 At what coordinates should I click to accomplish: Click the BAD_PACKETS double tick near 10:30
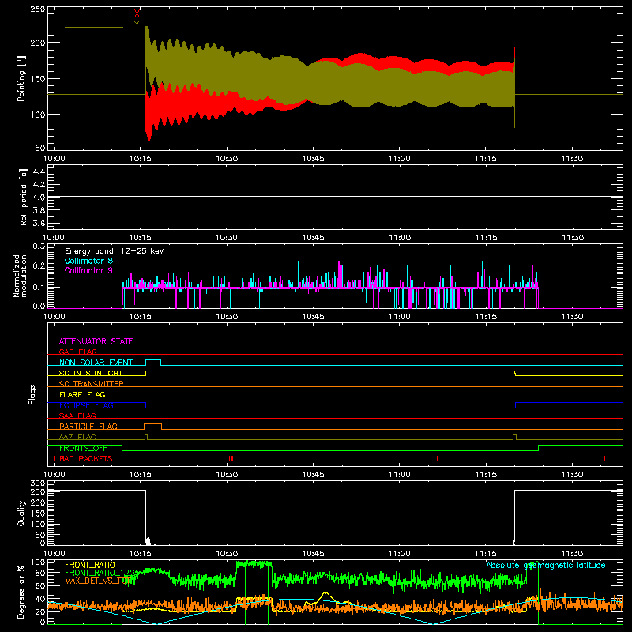click(231, 458)
